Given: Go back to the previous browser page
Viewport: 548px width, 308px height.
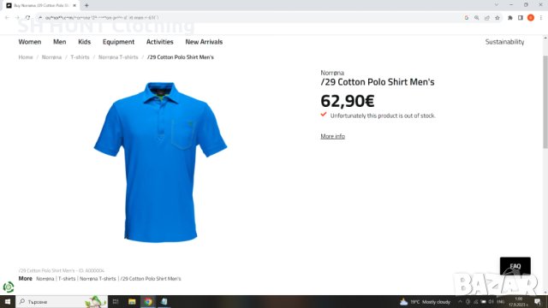Looking at the screenshot, I should pos(7,17).
